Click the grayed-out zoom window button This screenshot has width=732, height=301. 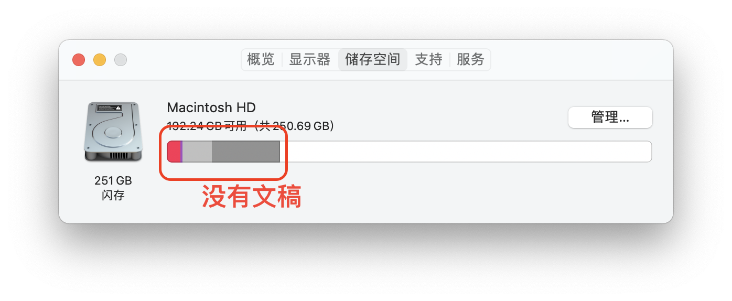(121, 60)
